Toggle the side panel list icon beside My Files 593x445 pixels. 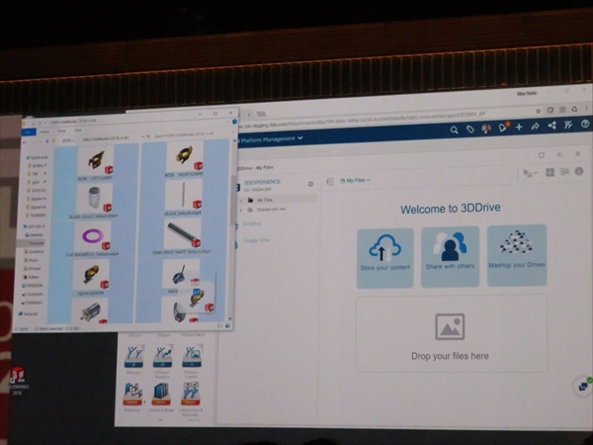[330, 182]
